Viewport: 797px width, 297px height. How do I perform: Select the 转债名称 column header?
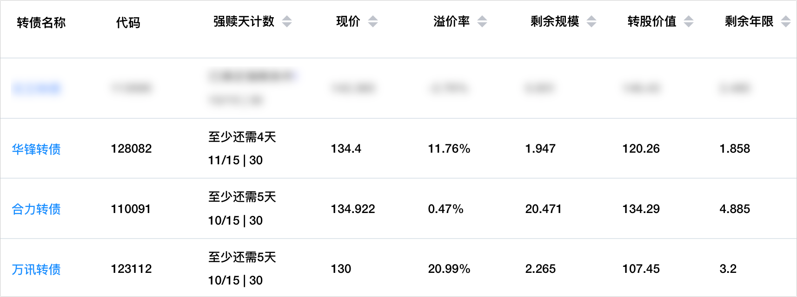[41, 22]
